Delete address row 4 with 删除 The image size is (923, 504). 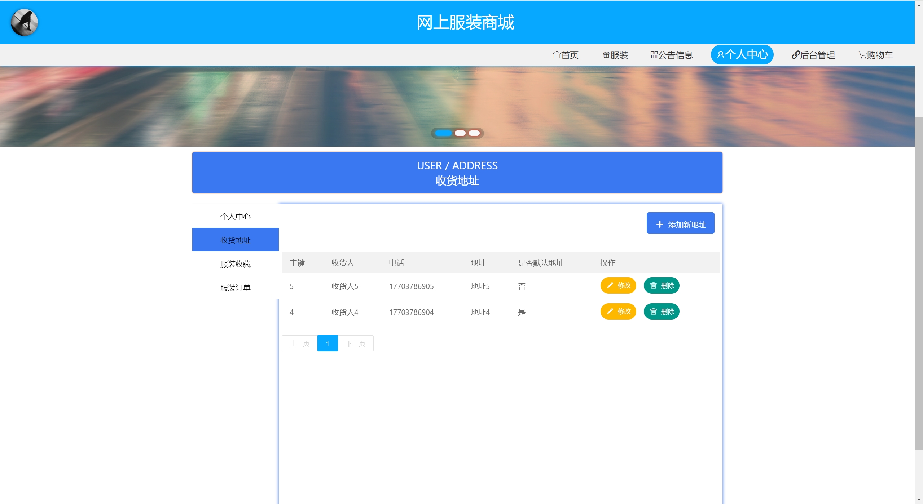(x=661, y=312)
